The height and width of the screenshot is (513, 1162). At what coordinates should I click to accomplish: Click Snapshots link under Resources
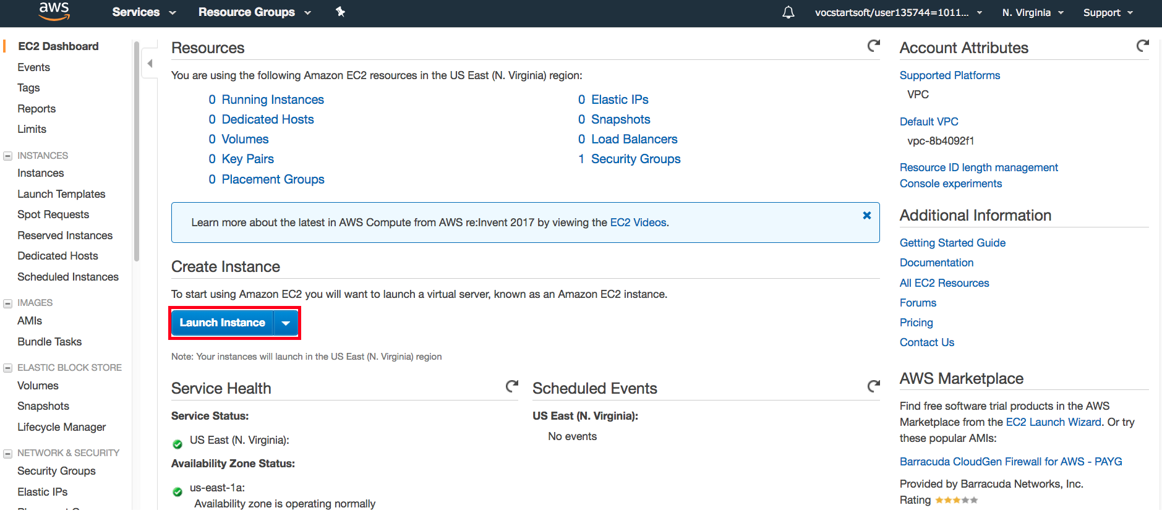tap(620, 119)
